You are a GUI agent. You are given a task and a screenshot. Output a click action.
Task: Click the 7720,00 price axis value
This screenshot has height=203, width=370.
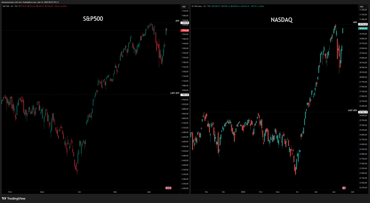coord(185,11)
